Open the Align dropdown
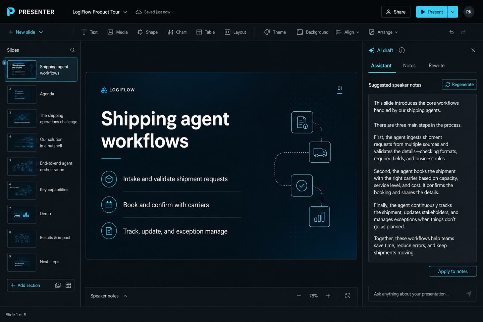Viewport: 483px width, 322px height. [x=347, y=32]
